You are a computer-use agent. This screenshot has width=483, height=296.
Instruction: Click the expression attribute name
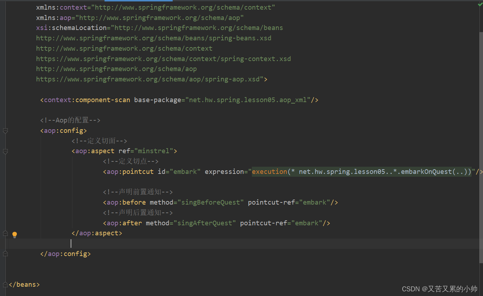(224, 172)
